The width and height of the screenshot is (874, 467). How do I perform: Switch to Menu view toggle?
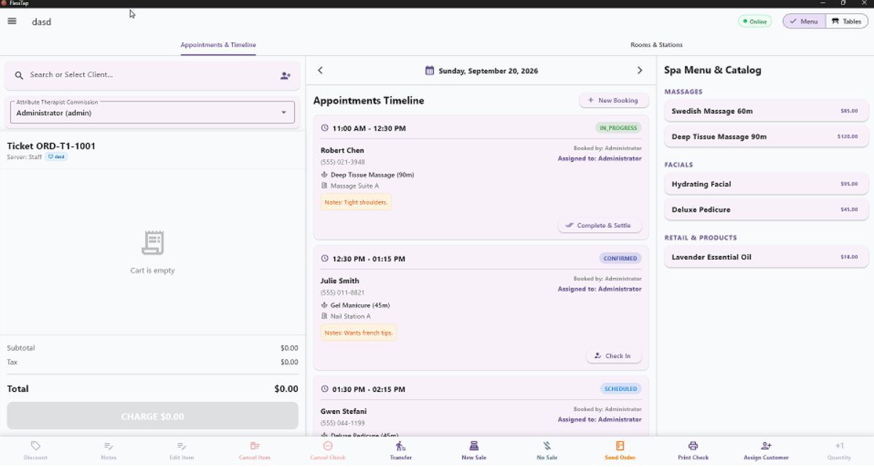(804, 21)
